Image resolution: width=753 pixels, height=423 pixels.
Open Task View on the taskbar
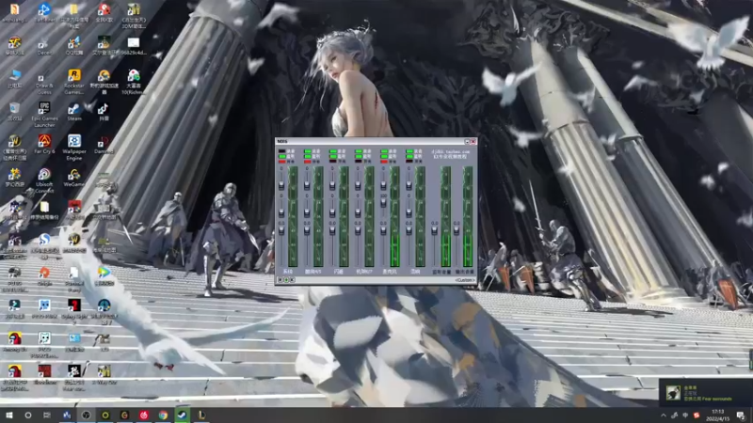pyautogui.click(x=46, y=415)
